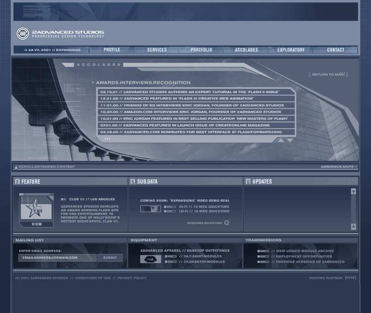The width and height of the screenshot is (371, 313).
Task: Open the FlashForward2000 nomination entry
Action: point(196,132)
